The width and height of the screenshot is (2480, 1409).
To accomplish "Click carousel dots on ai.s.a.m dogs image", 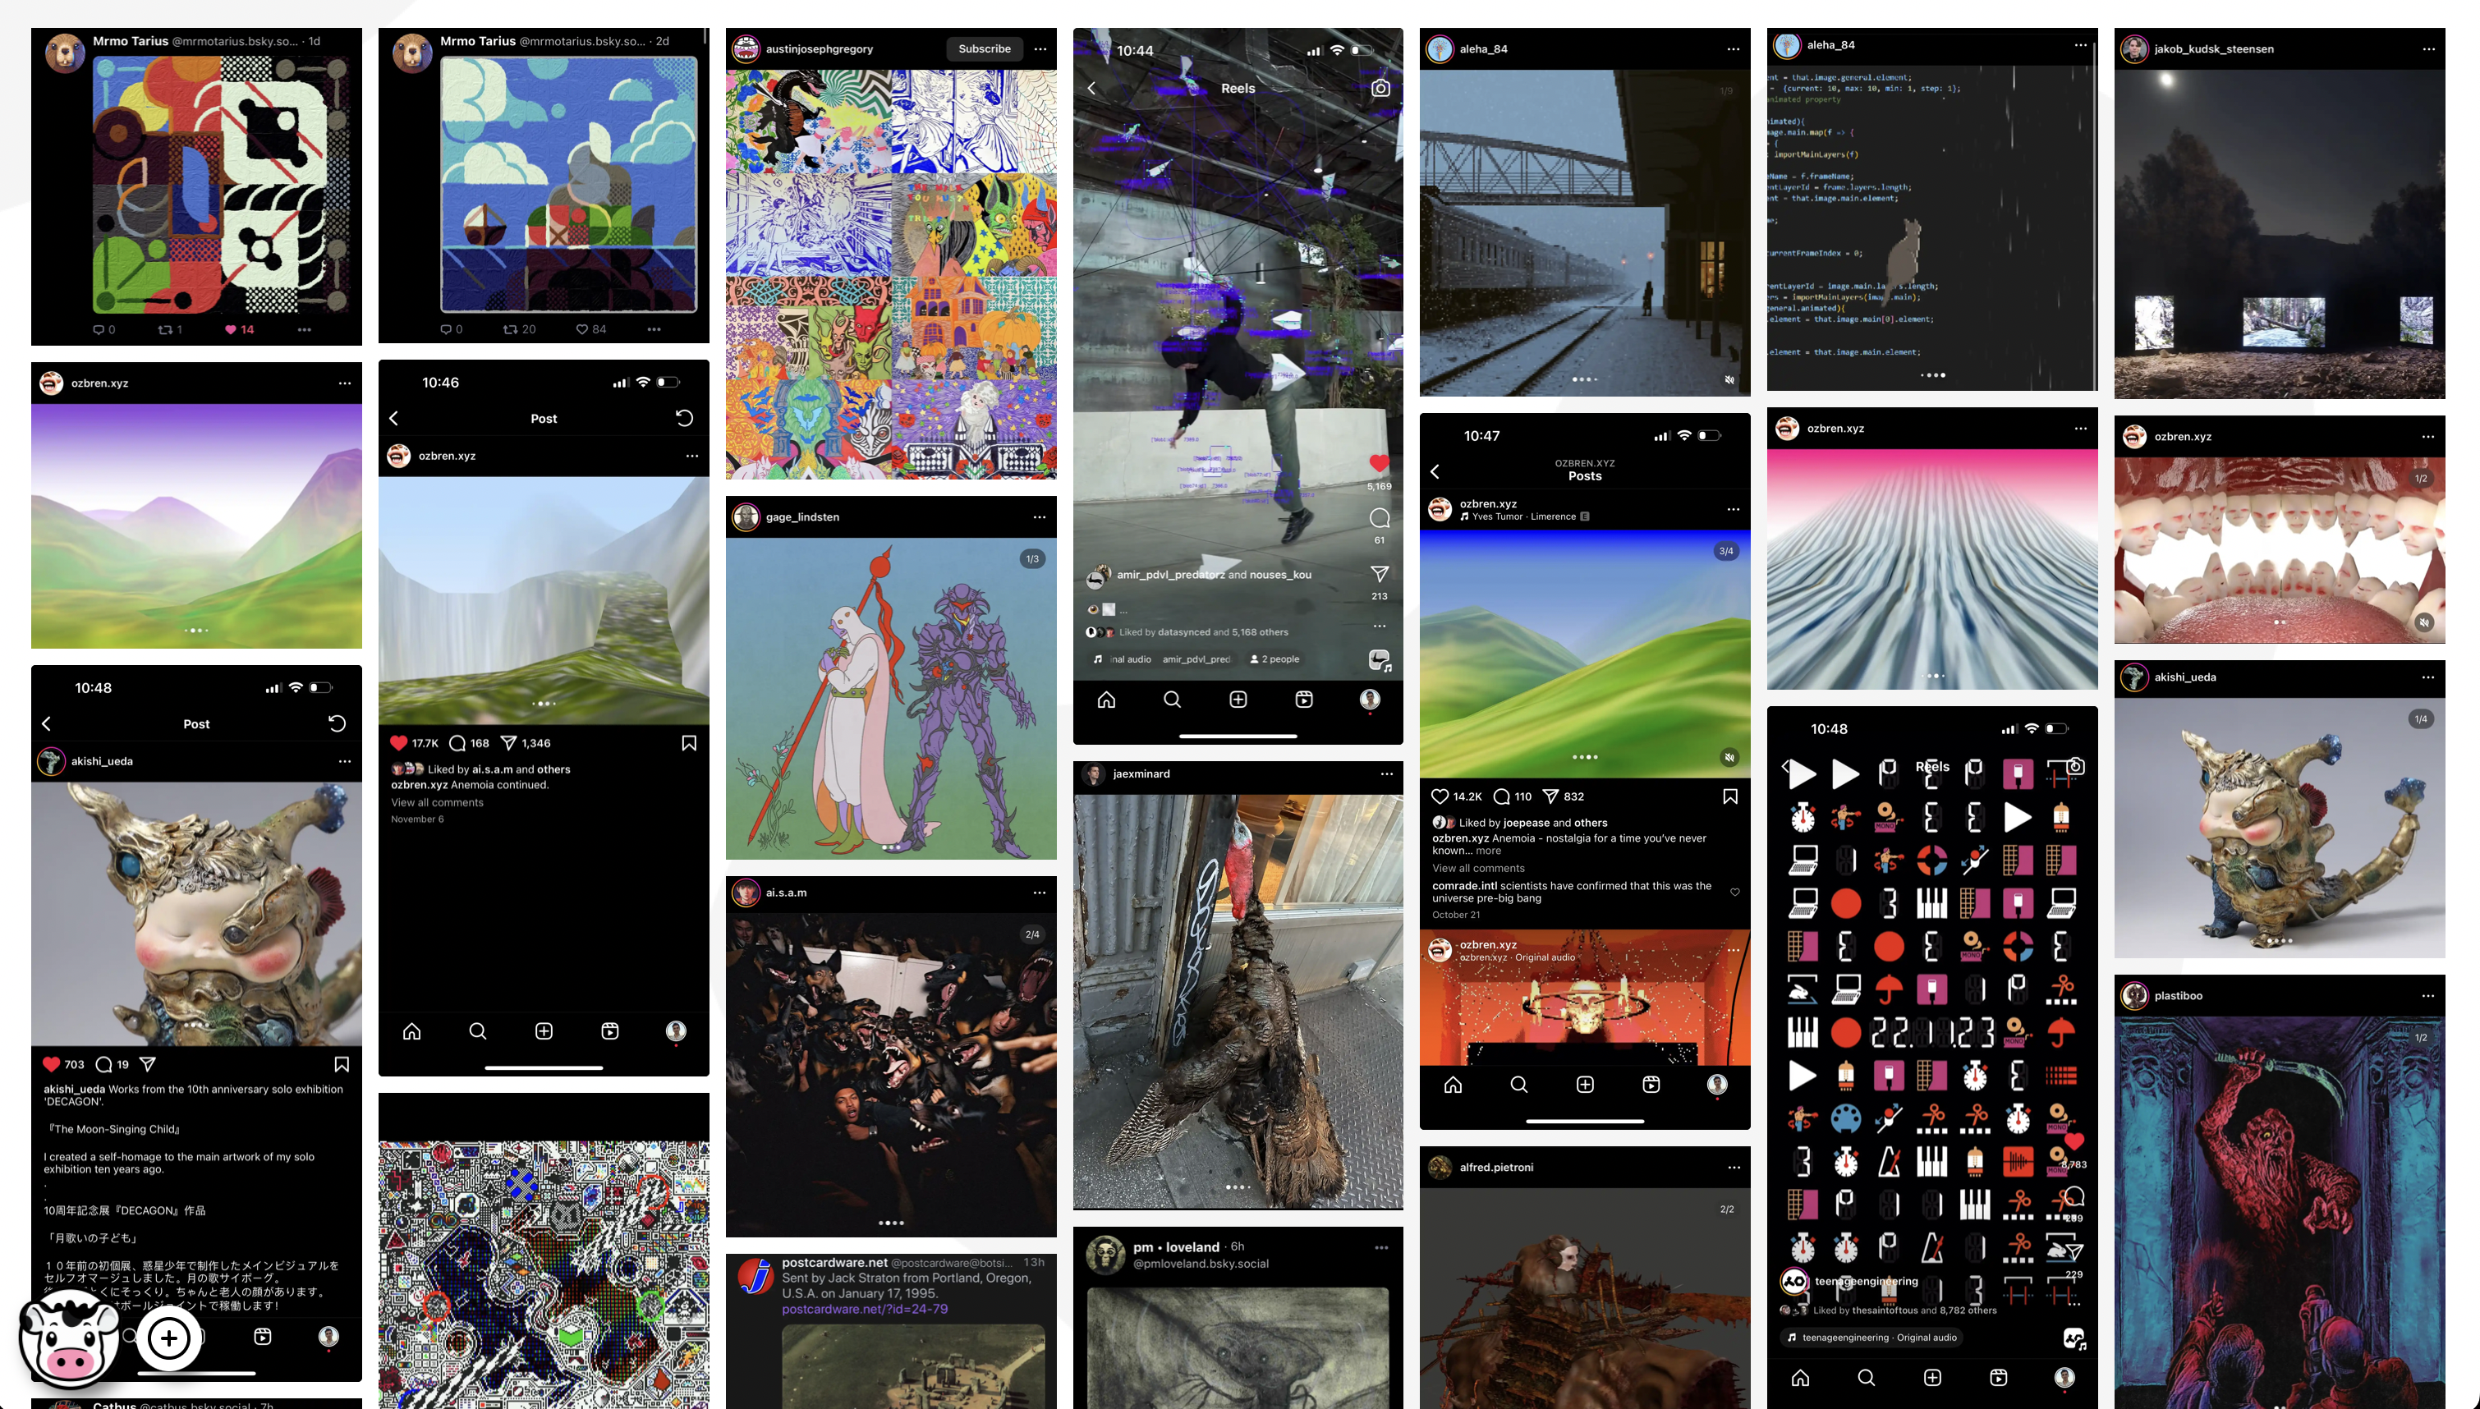I will [x=891, y=1223].
